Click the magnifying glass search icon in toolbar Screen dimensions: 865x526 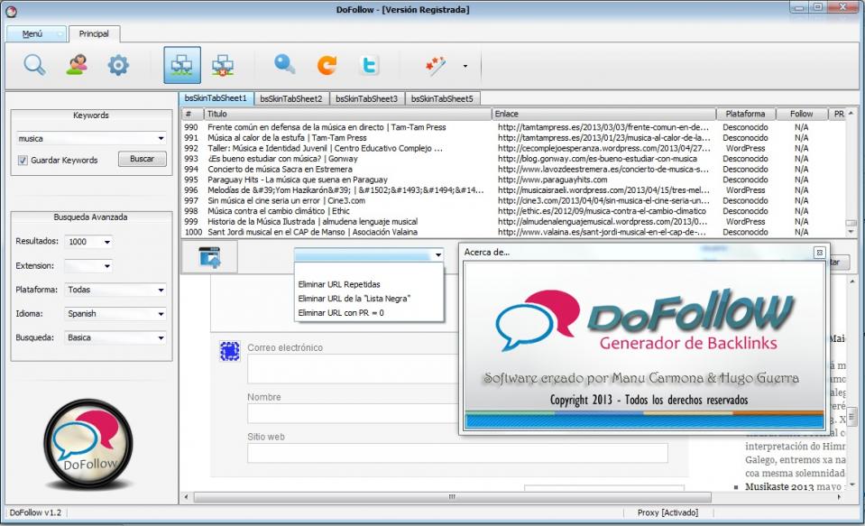34,65
